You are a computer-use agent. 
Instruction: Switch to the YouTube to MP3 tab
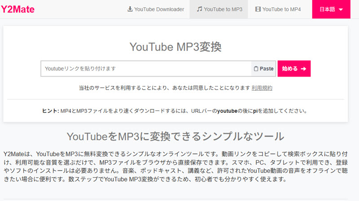click(219, 9)
